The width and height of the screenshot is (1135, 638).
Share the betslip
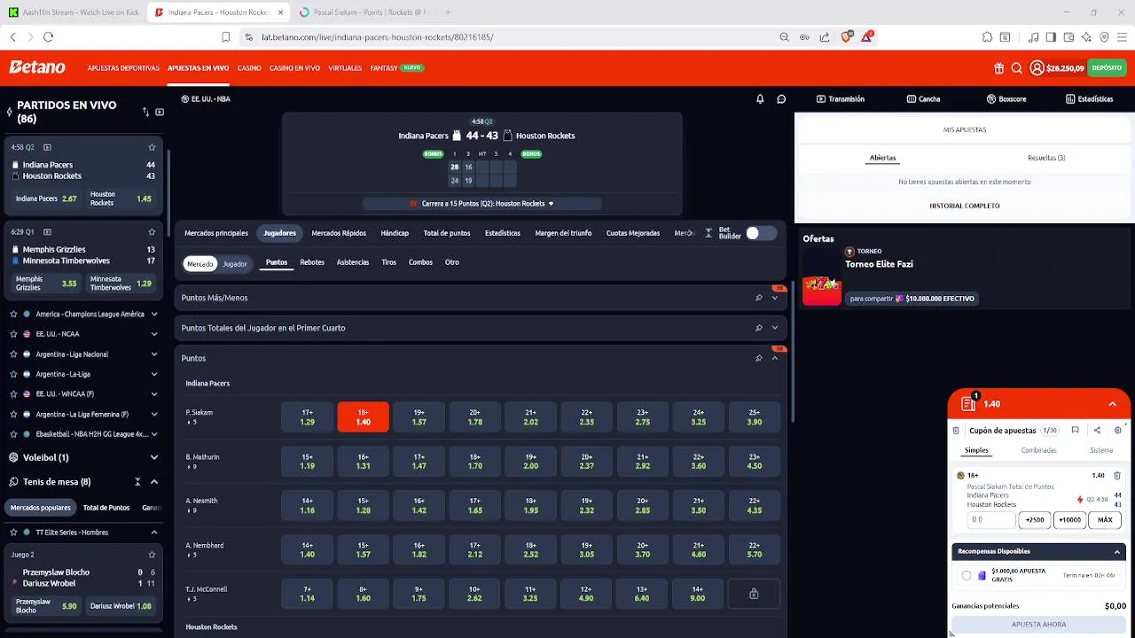click(1097, 431)
